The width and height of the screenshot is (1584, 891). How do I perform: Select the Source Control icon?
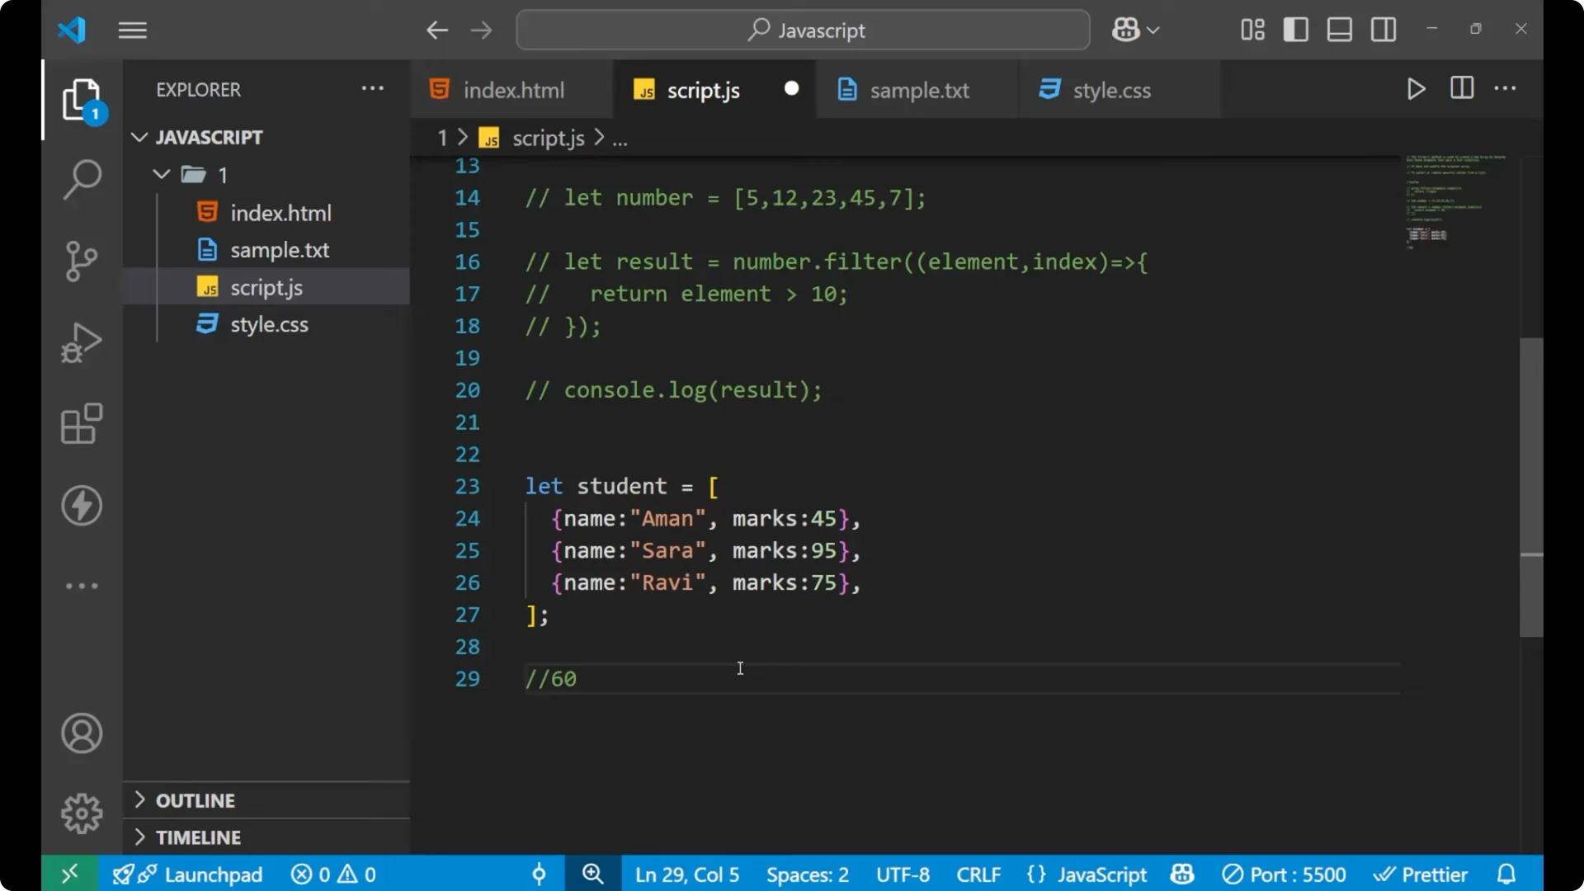pos(81,261)
